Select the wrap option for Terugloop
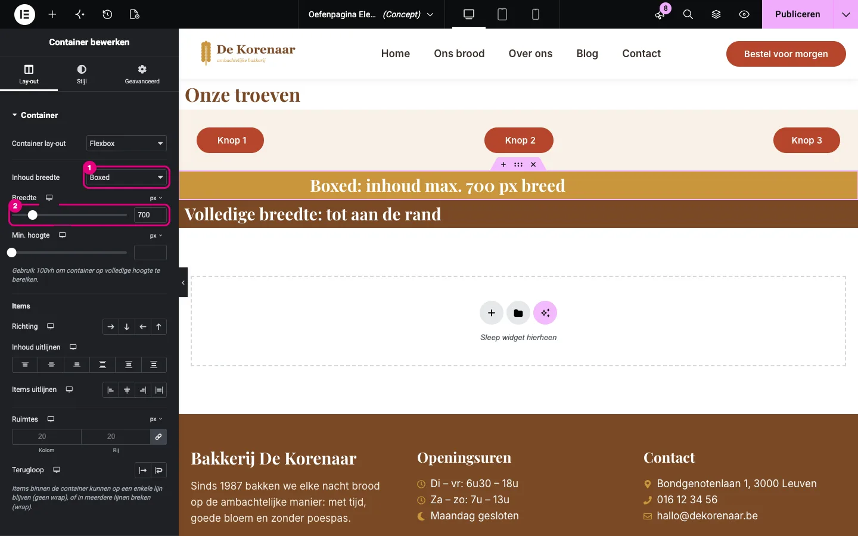 point(159,470)
